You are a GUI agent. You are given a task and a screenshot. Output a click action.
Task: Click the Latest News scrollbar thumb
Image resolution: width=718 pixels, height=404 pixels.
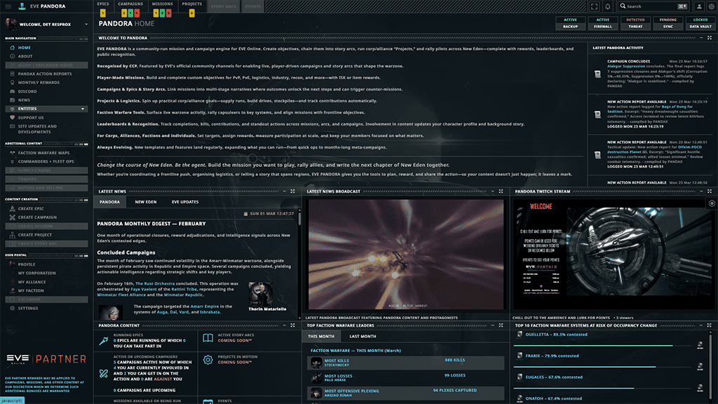coord(299,218)
